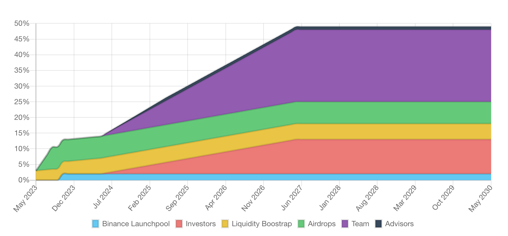Click the Airdrops green legend swatch
This screenshot has height=236, width=508.
pos(301,224)
